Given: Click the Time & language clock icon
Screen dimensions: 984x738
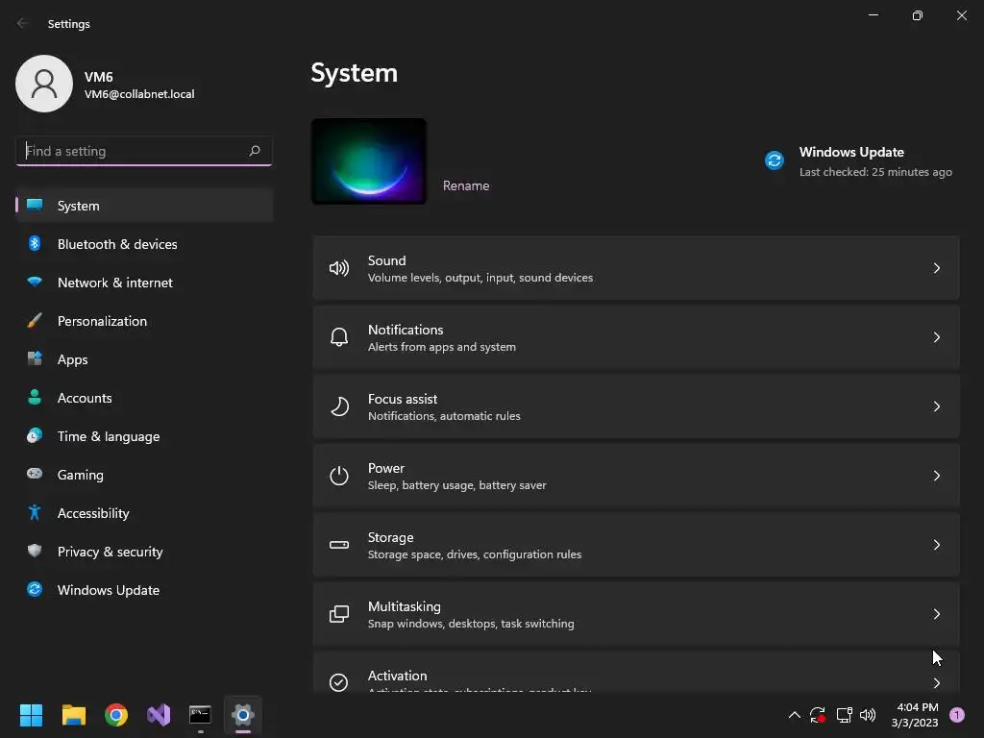Looking at the screenshot, I should tap(35, 435).
